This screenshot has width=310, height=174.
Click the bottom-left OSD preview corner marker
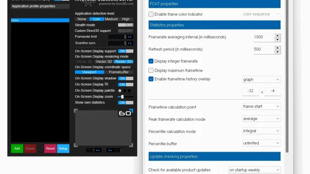(76, 145)
